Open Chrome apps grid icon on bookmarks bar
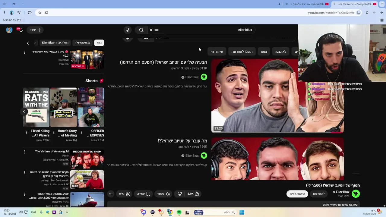The height and width of the screenshot is (217, 386). coord(382,20)
